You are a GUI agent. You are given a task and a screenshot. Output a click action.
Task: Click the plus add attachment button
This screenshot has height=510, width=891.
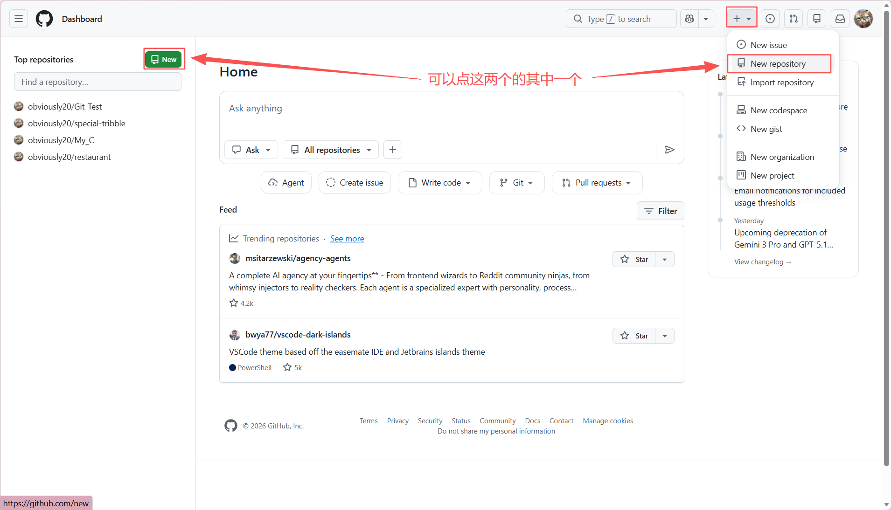pyautogui.click(x=393, y=150)
